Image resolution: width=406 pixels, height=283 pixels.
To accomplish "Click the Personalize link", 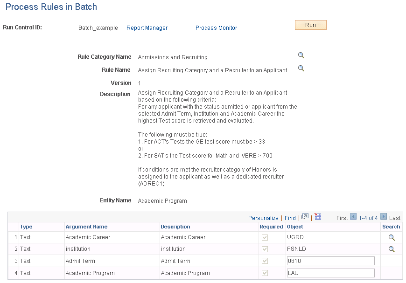I will point(263,217).
